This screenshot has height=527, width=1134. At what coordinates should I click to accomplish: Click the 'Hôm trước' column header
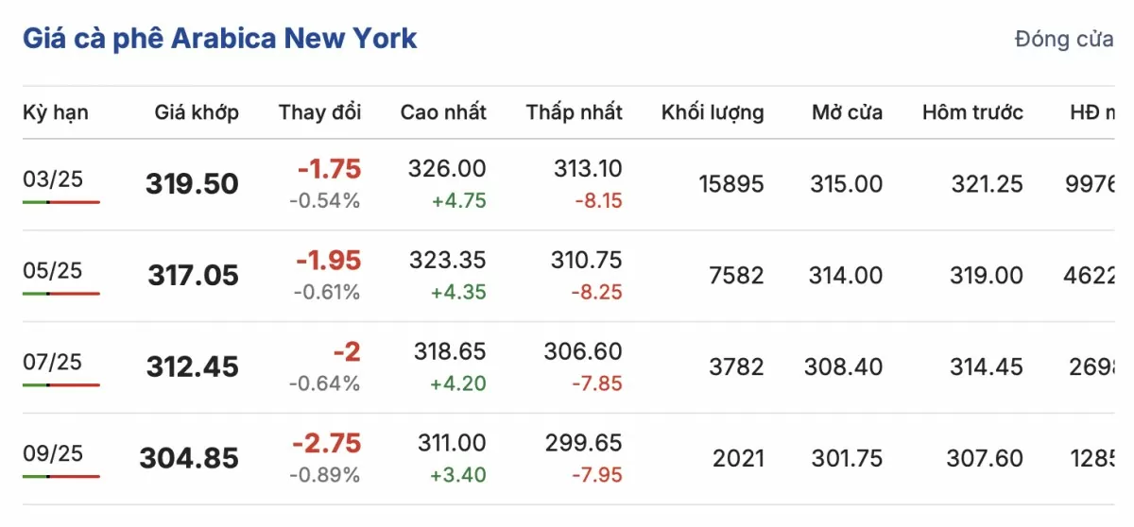tap(972, 112)
